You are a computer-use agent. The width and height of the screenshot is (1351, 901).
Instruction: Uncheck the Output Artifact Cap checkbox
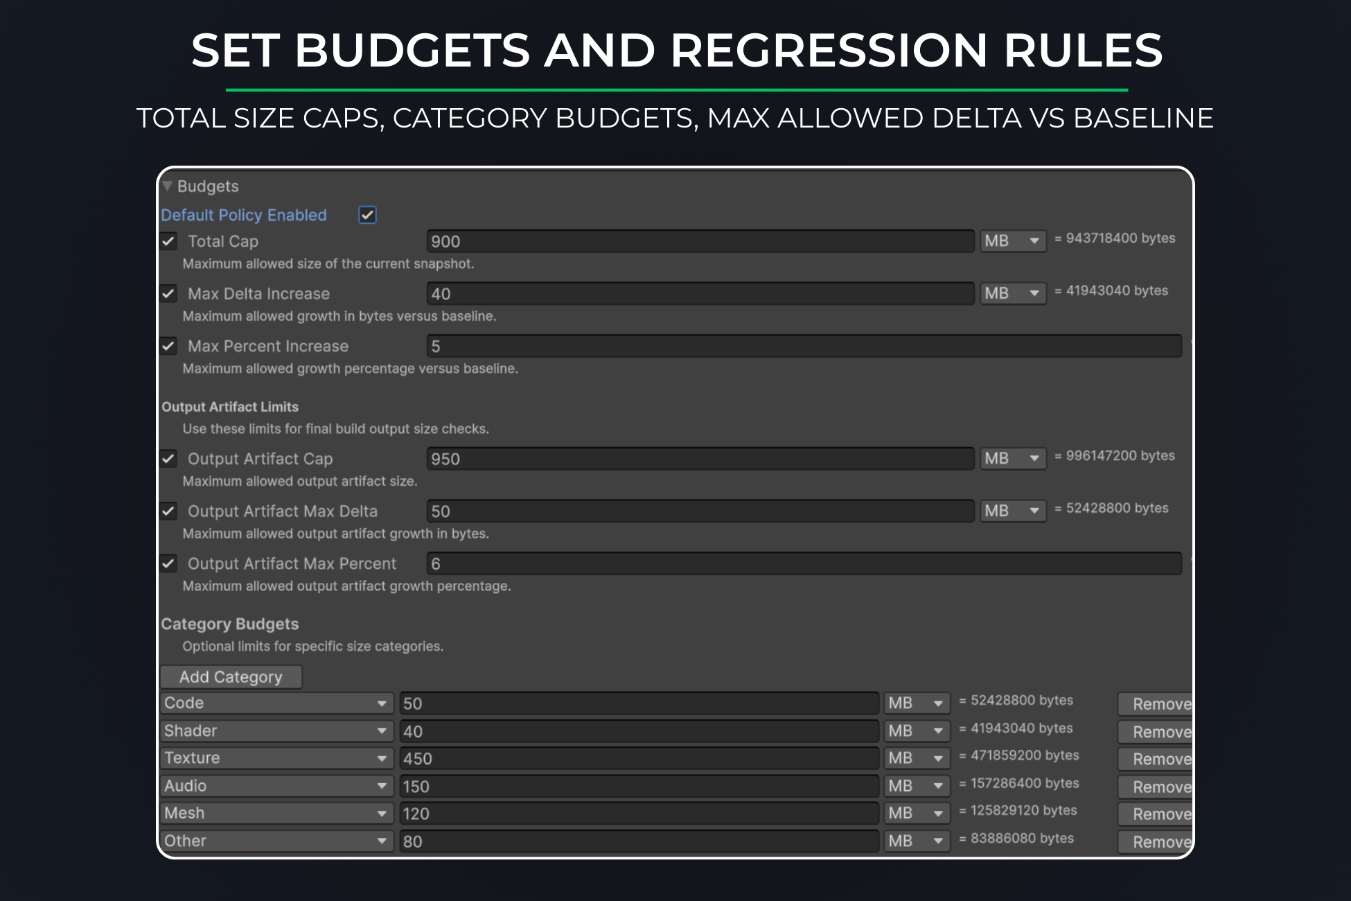168,458
